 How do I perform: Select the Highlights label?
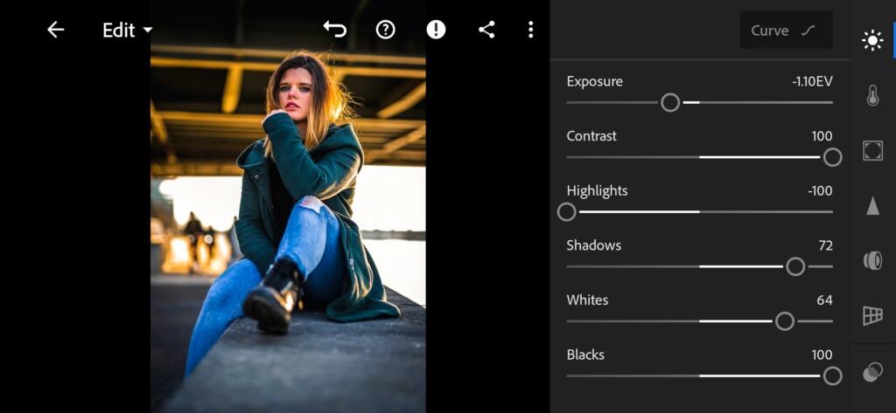[x=597, y=190]
